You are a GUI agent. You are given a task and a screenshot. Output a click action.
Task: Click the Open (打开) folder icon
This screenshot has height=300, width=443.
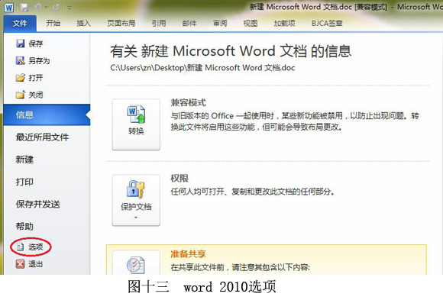click(x=21, y=78)
